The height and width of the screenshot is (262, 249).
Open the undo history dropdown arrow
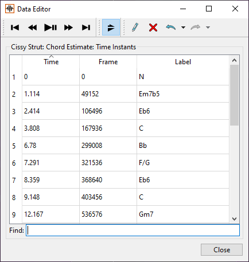tap(183, 28)
